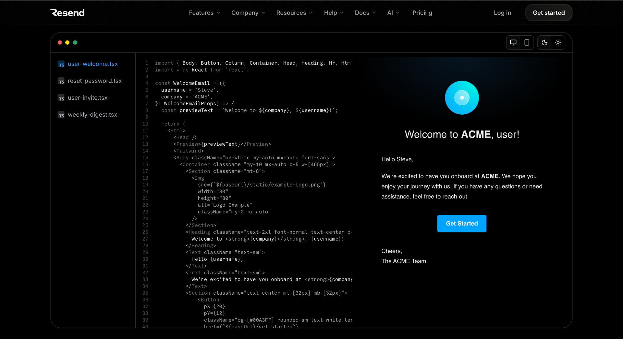623x339 pixels.
Task: Open the reset-password.tsx file
Action: pyautogui.click(x=94, y=81)
